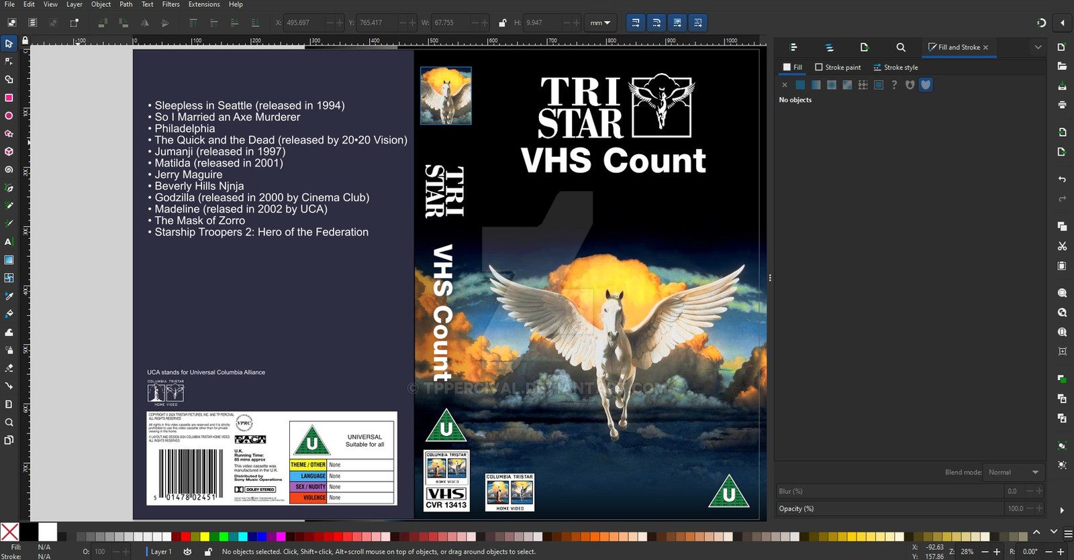Select the Text tool
Viewport: 1074px width, 560px height.
(x=9, y=242)
